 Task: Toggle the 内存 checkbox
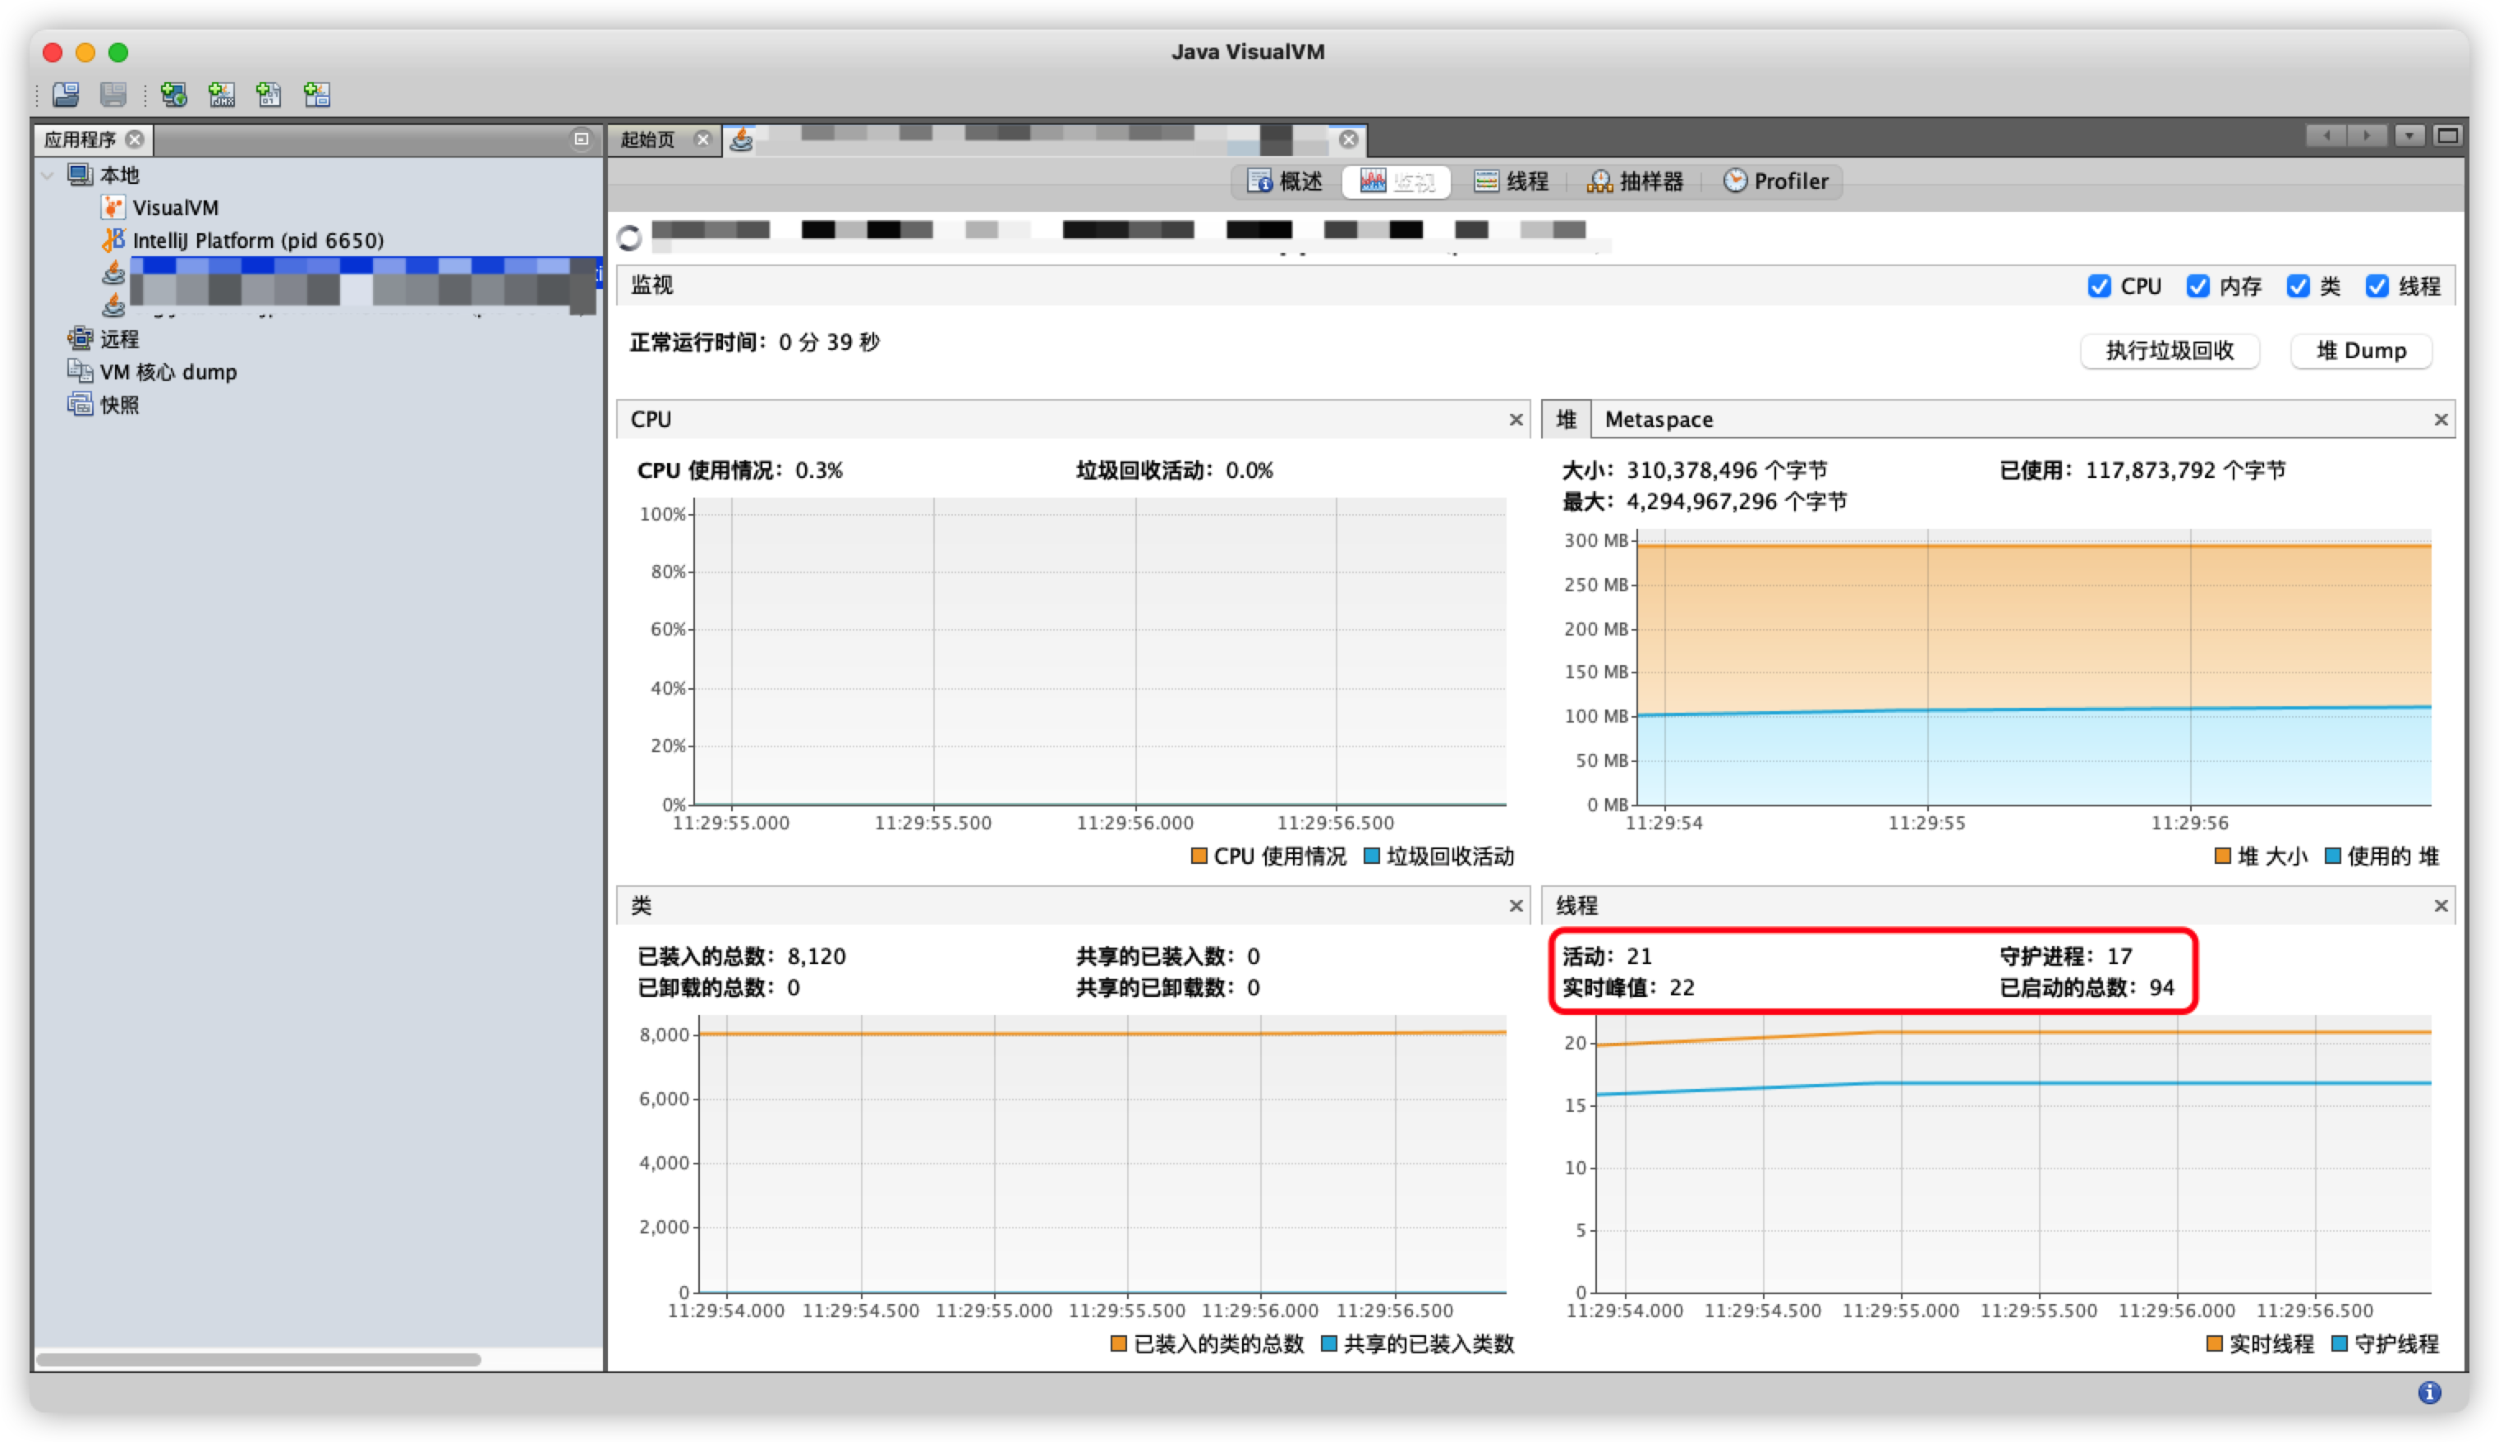pyautogui.click(x=2198, y=287)
